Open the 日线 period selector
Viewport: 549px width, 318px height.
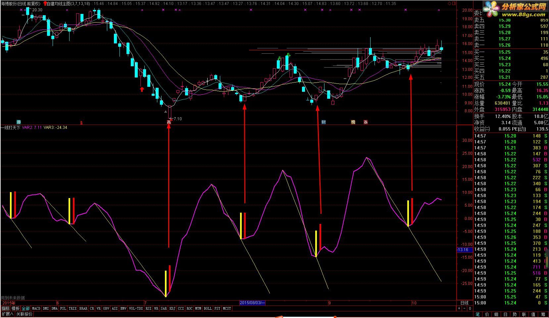(x=465, y=303)
